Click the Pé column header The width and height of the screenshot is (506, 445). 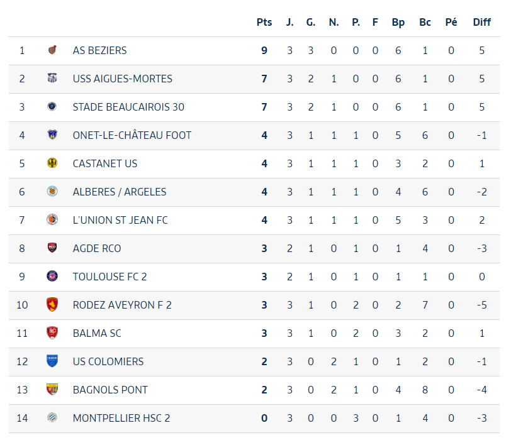[451, 22]
